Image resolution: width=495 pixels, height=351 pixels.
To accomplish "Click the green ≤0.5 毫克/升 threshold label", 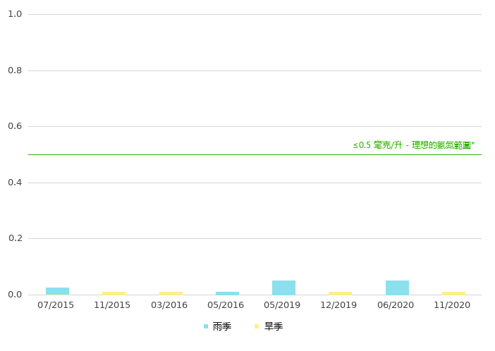I will pyautogui.click(x=413, y=145).
